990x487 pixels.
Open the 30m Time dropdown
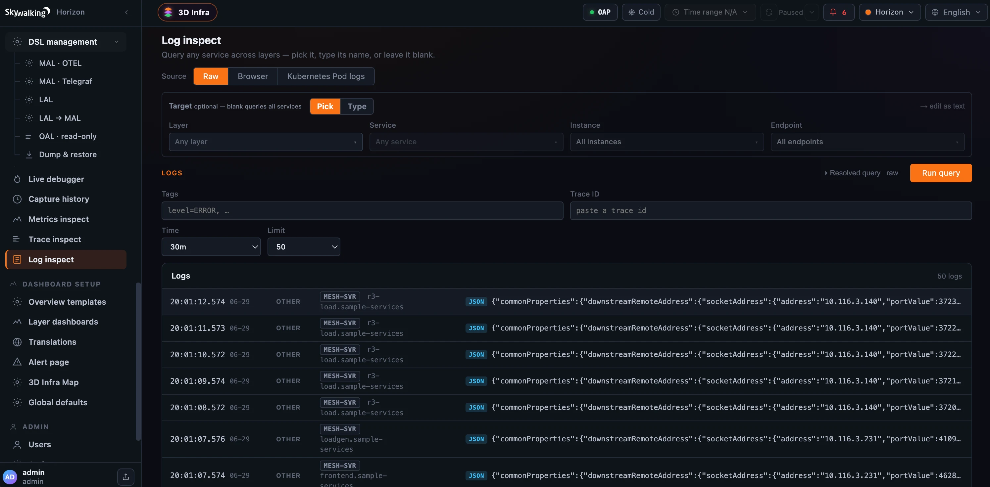click(x=211, y=247)
